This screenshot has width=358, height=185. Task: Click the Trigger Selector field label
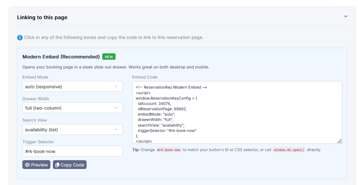[38, 142]
